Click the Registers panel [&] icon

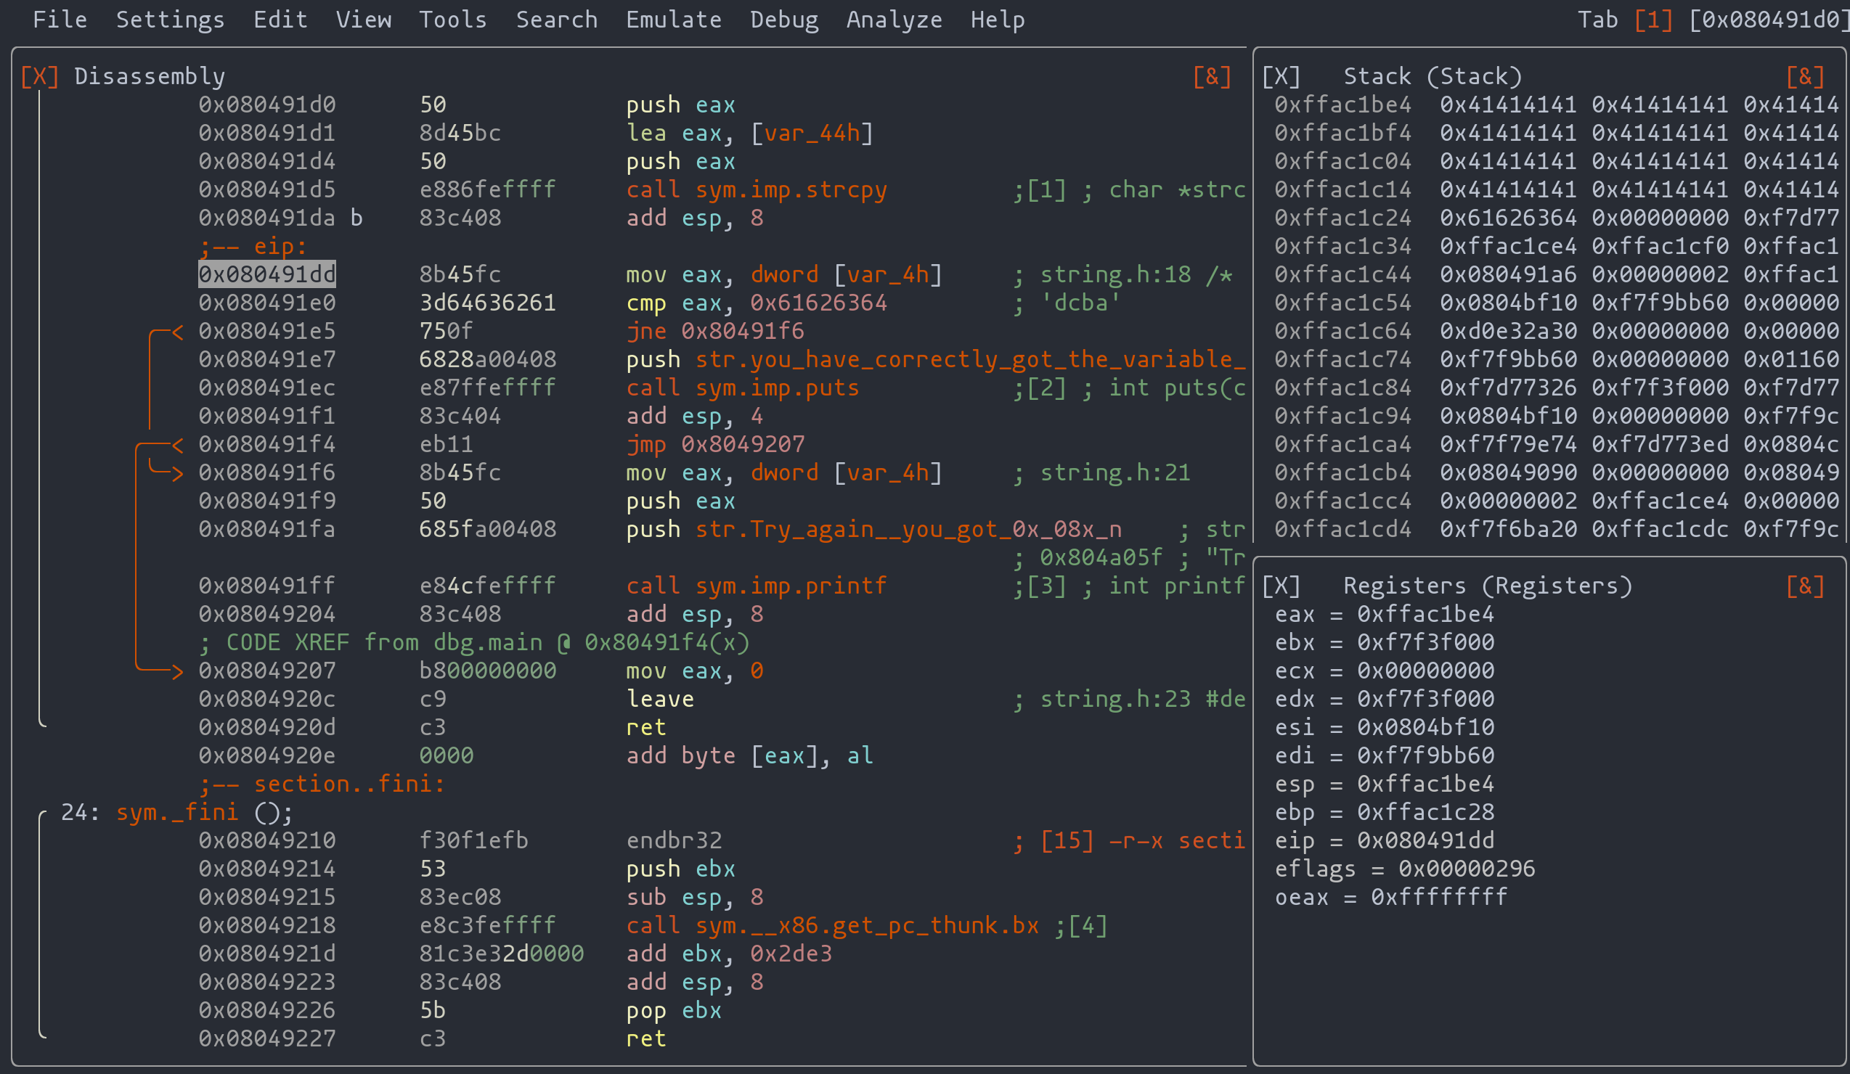click(x=1804, y=586)
